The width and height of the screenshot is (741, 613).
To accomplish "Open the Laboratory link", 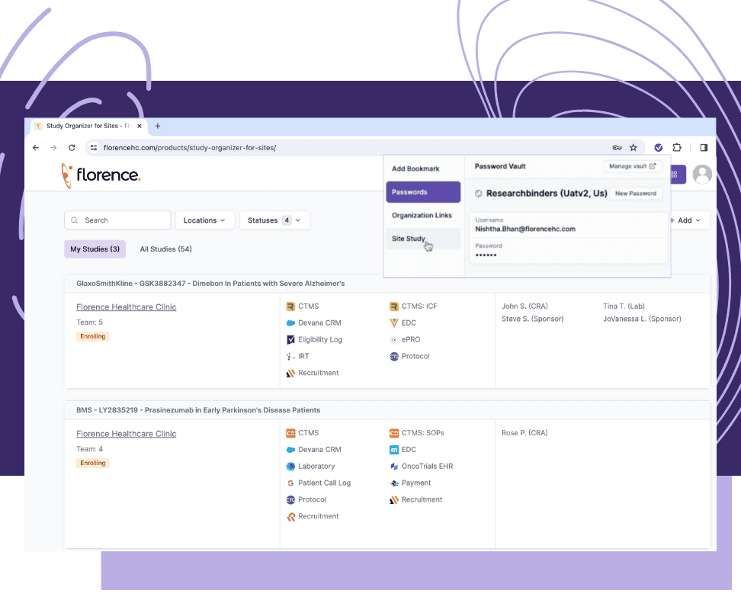I will click(310, 466).
